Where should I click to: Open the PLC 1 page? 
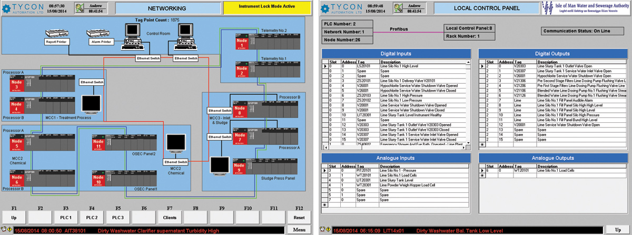(66, 217)
